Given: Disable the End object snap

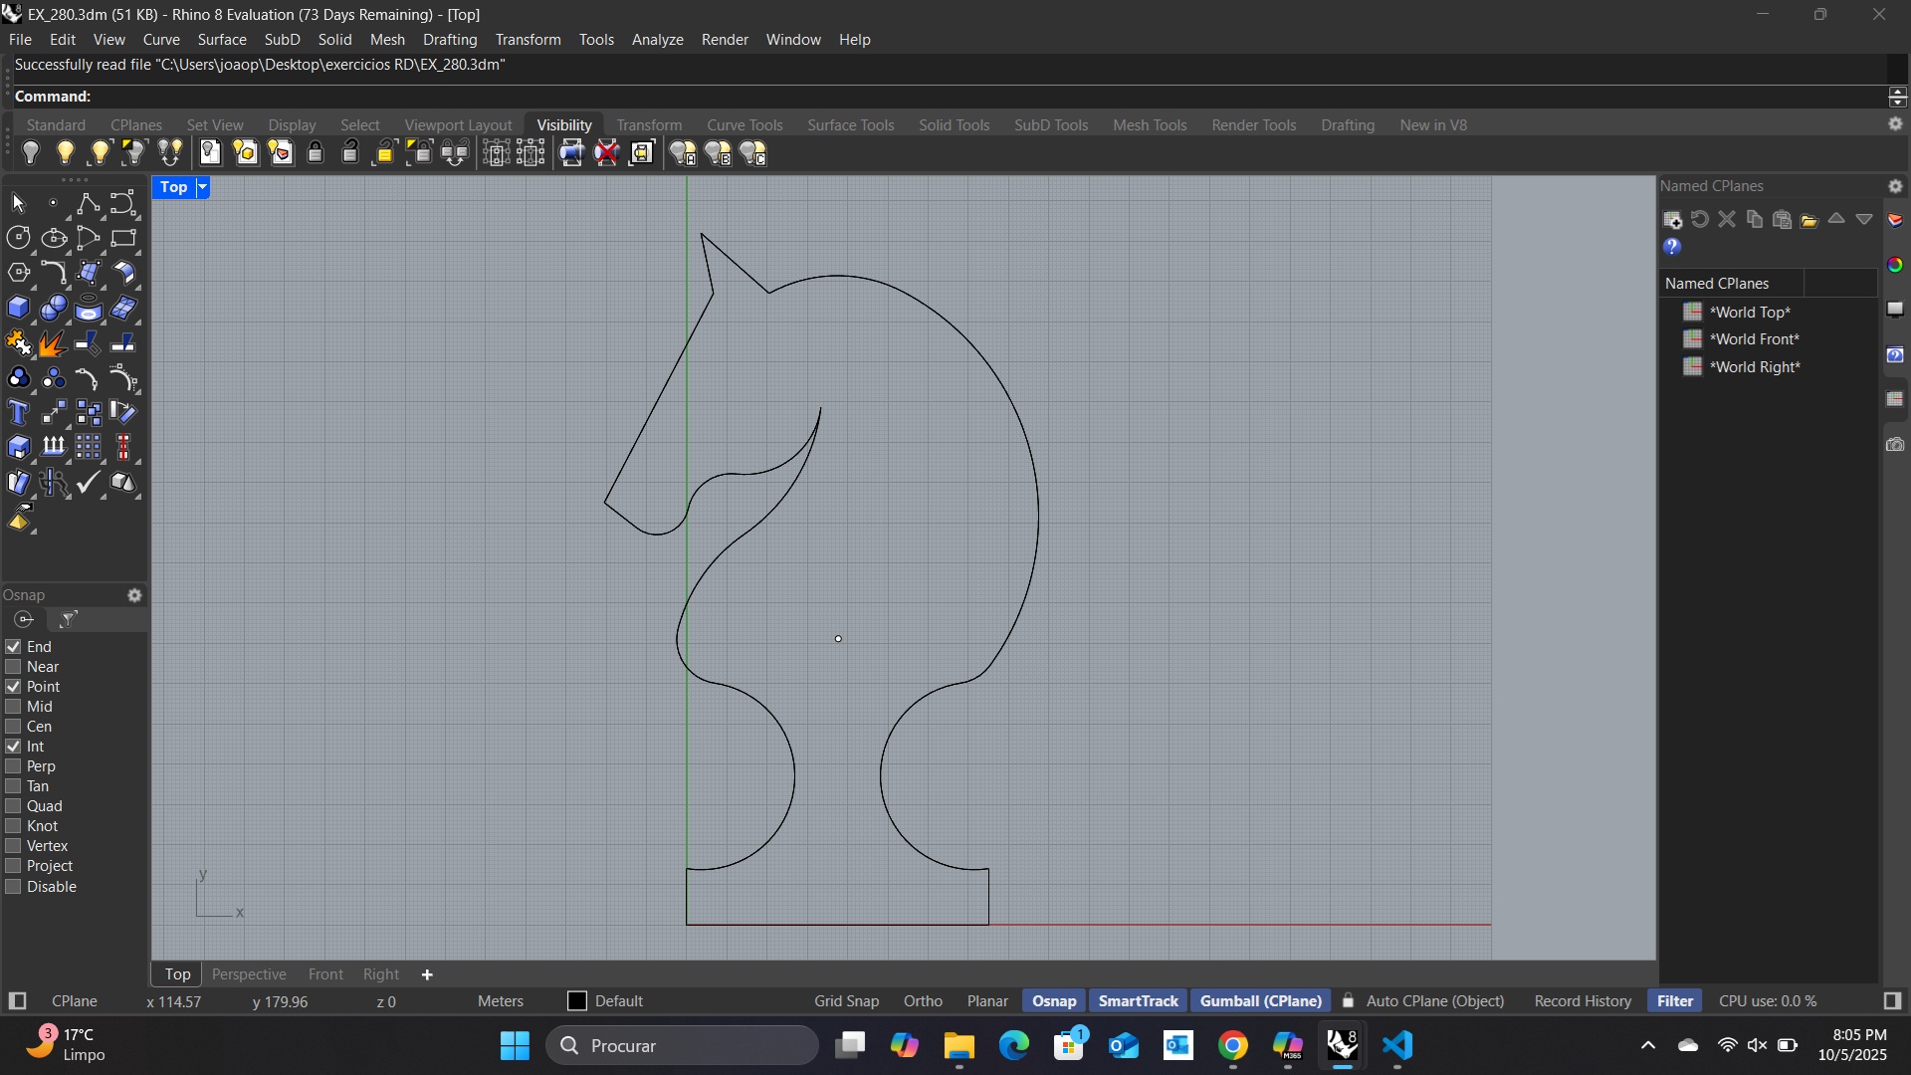Looking at the screenshot, I should point(13,646).
